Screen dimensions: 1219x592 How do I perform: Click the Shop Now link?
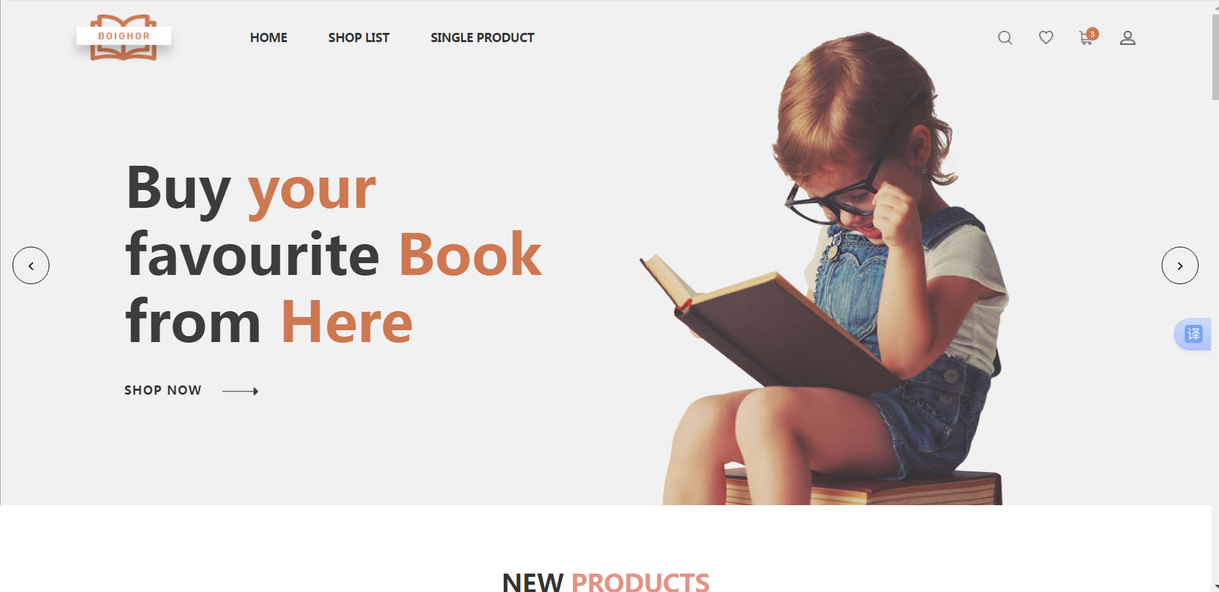pyautogui.click(x=163, y=390)
